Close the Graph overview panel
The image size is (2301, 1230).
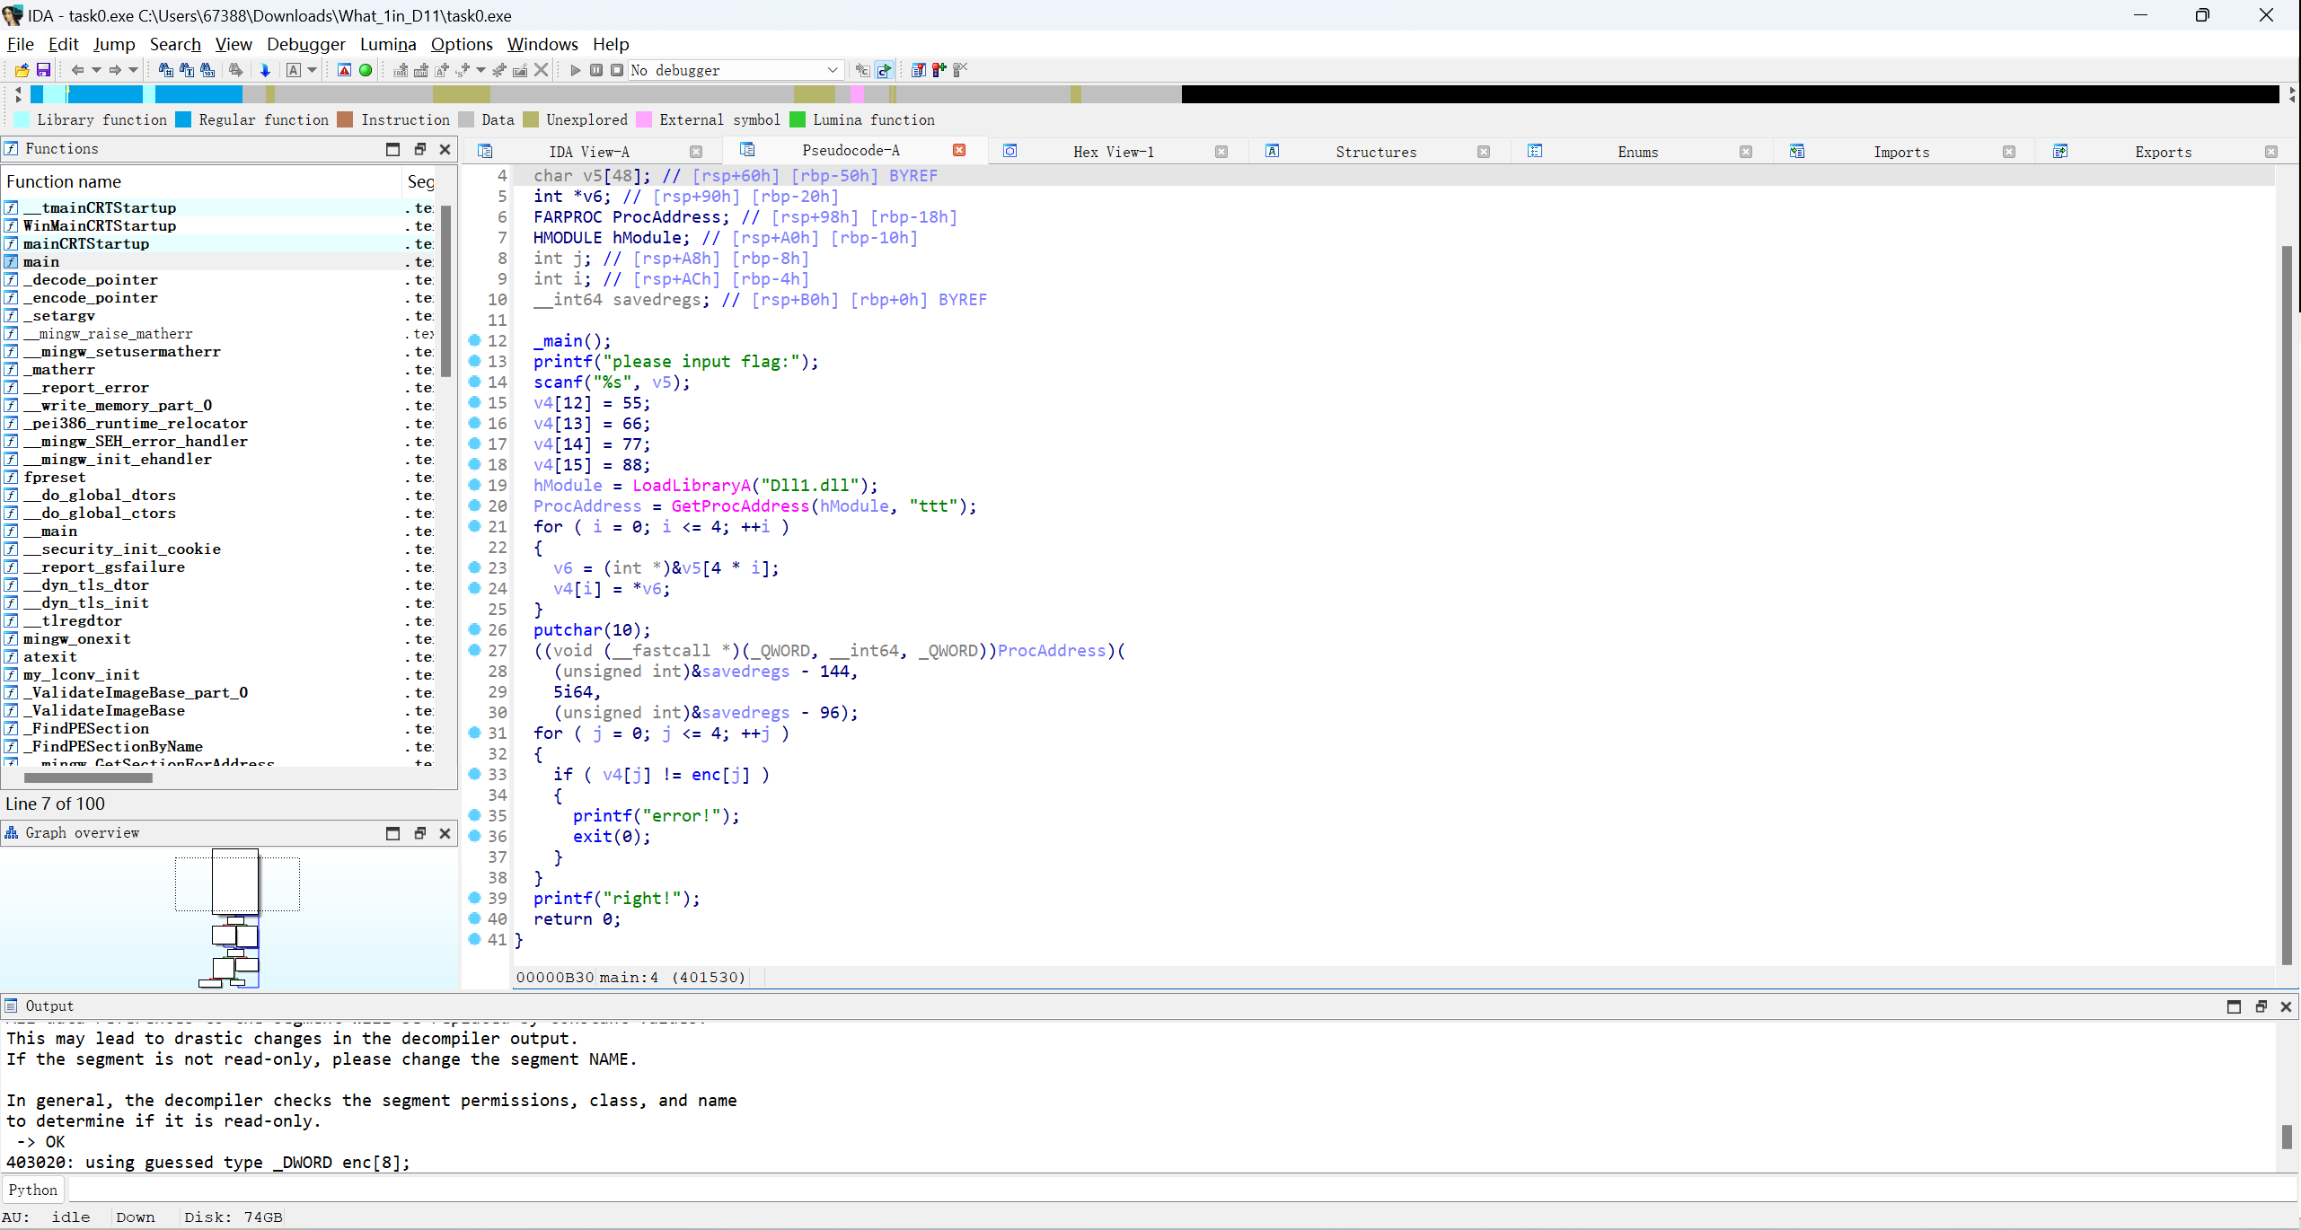point(445,833)
